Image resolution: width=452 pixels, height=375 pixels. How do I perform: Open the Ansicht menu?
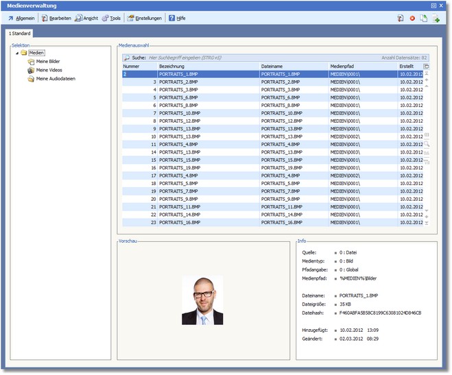(86, 19)
